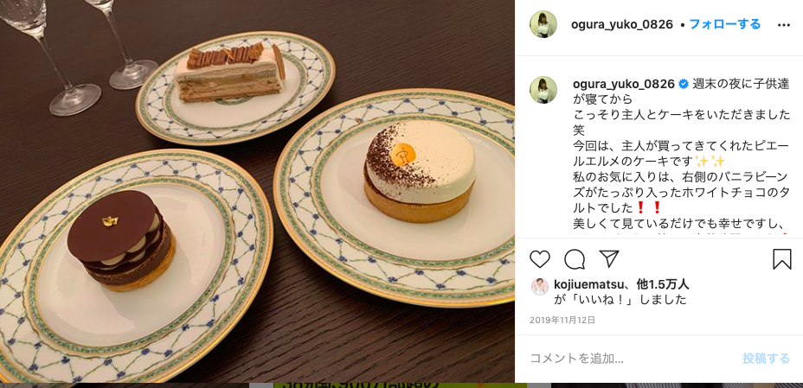Follow the account with フォローする
The width and height of the screenshot is (803, 388).
[724, 24]
